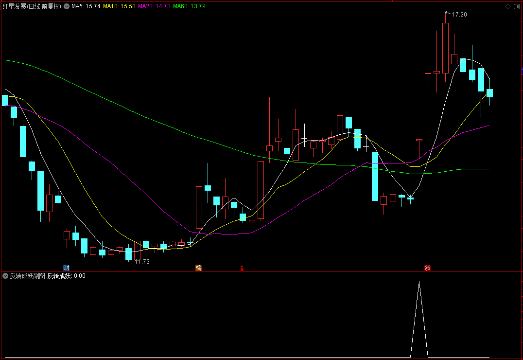Toggle the side panel icon at top right
523x360 pixels.
tap(517, 7)
